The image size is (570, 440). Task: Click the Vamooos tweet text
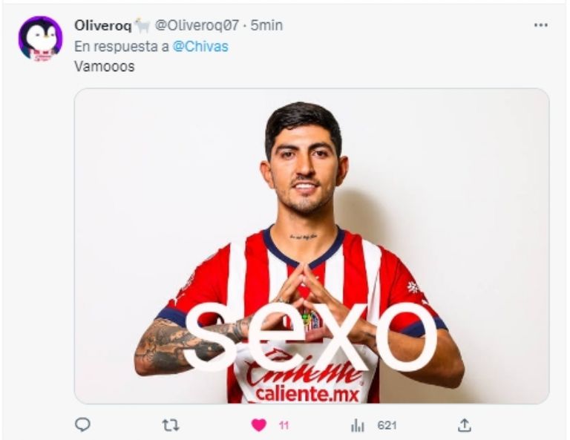pyautogui.click(x=105, y=67)
